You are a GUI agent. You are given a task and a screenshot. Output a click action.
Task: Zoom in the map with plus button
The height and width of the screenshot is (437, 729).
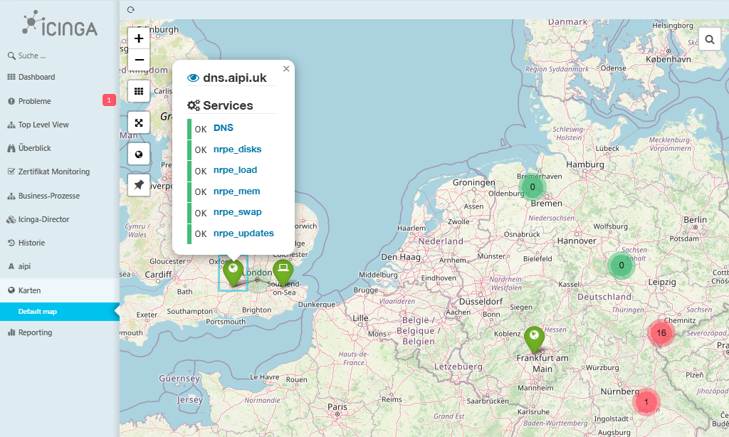pyautogui.click(x=139, y=38)
